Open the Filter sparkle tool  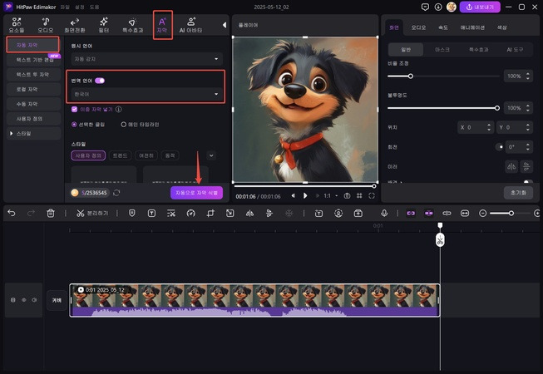(104, 25)
